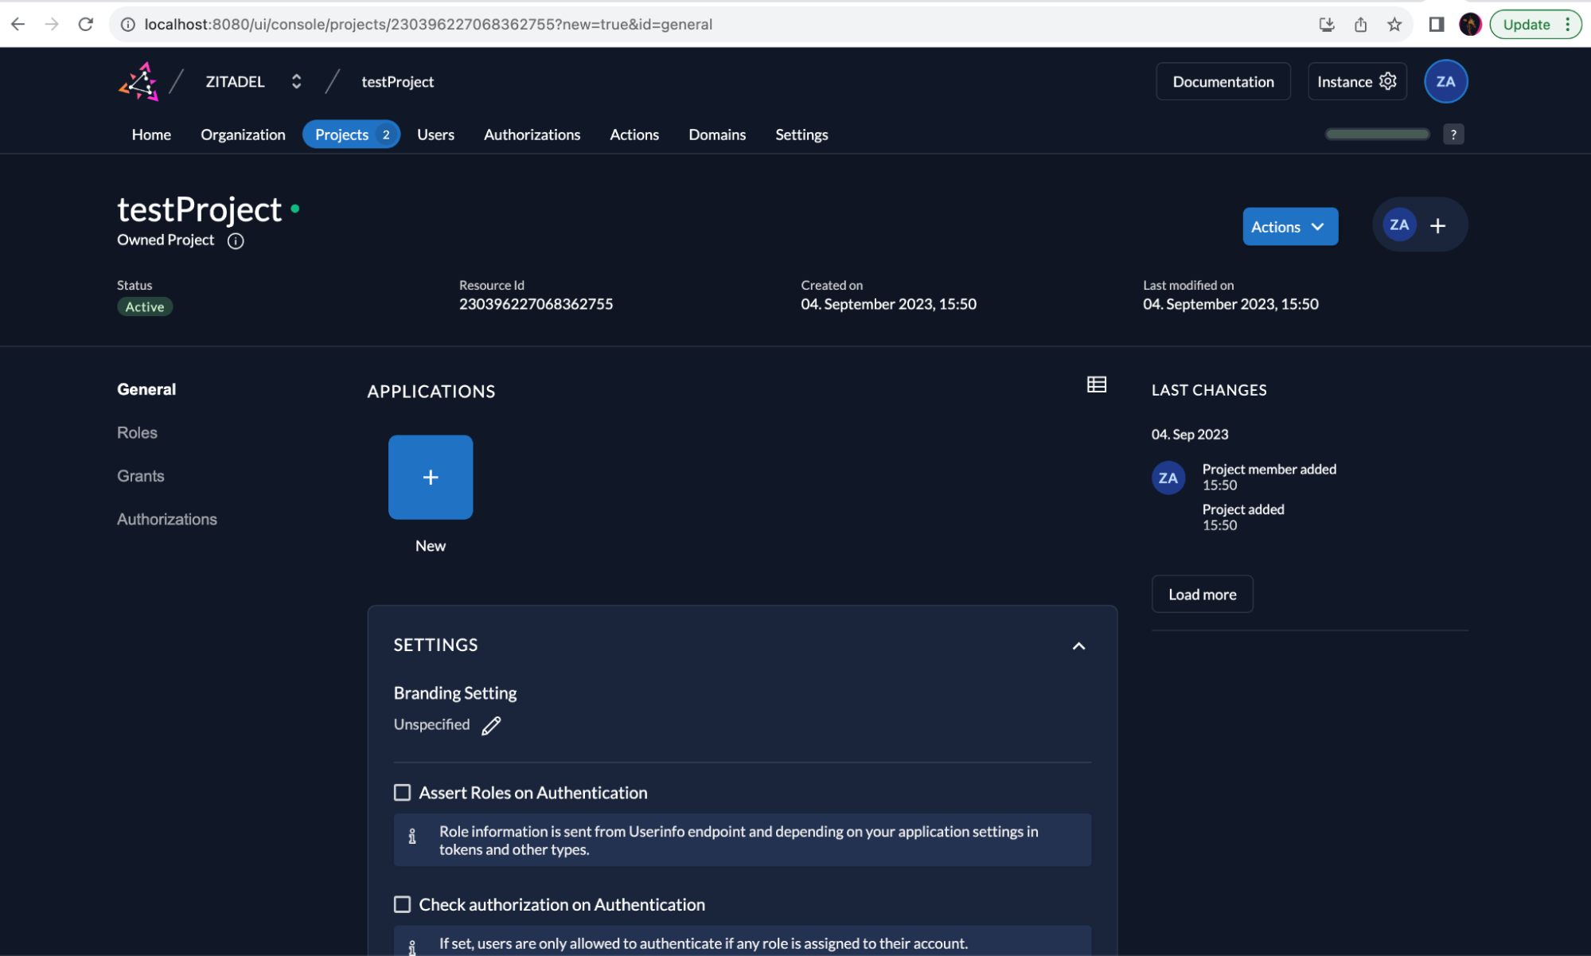Open ZITADEL organization switcher arrows

pyautogui.click(x=296, y=81)
